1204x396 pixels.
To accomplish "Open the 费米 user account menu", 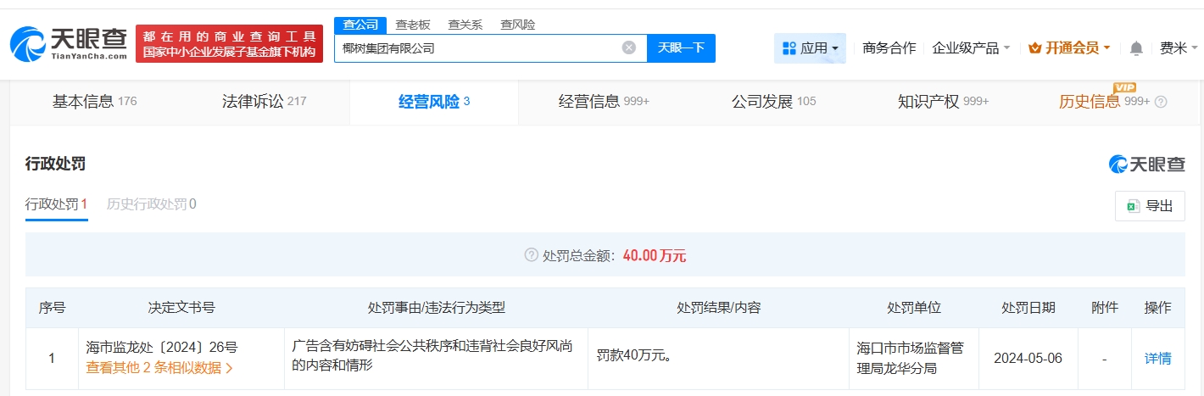I will pyautogui.click(x=1173, y=48).
